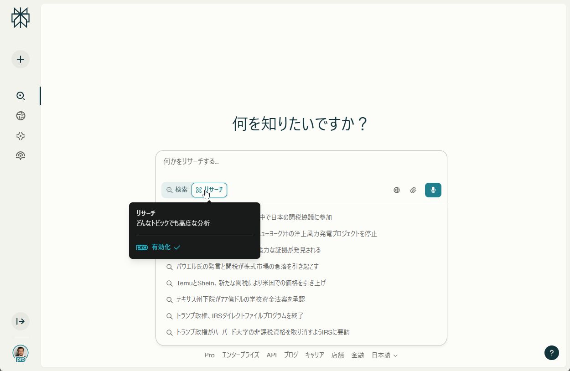Open Spaces from the sidebar

(x=21, y=136)
